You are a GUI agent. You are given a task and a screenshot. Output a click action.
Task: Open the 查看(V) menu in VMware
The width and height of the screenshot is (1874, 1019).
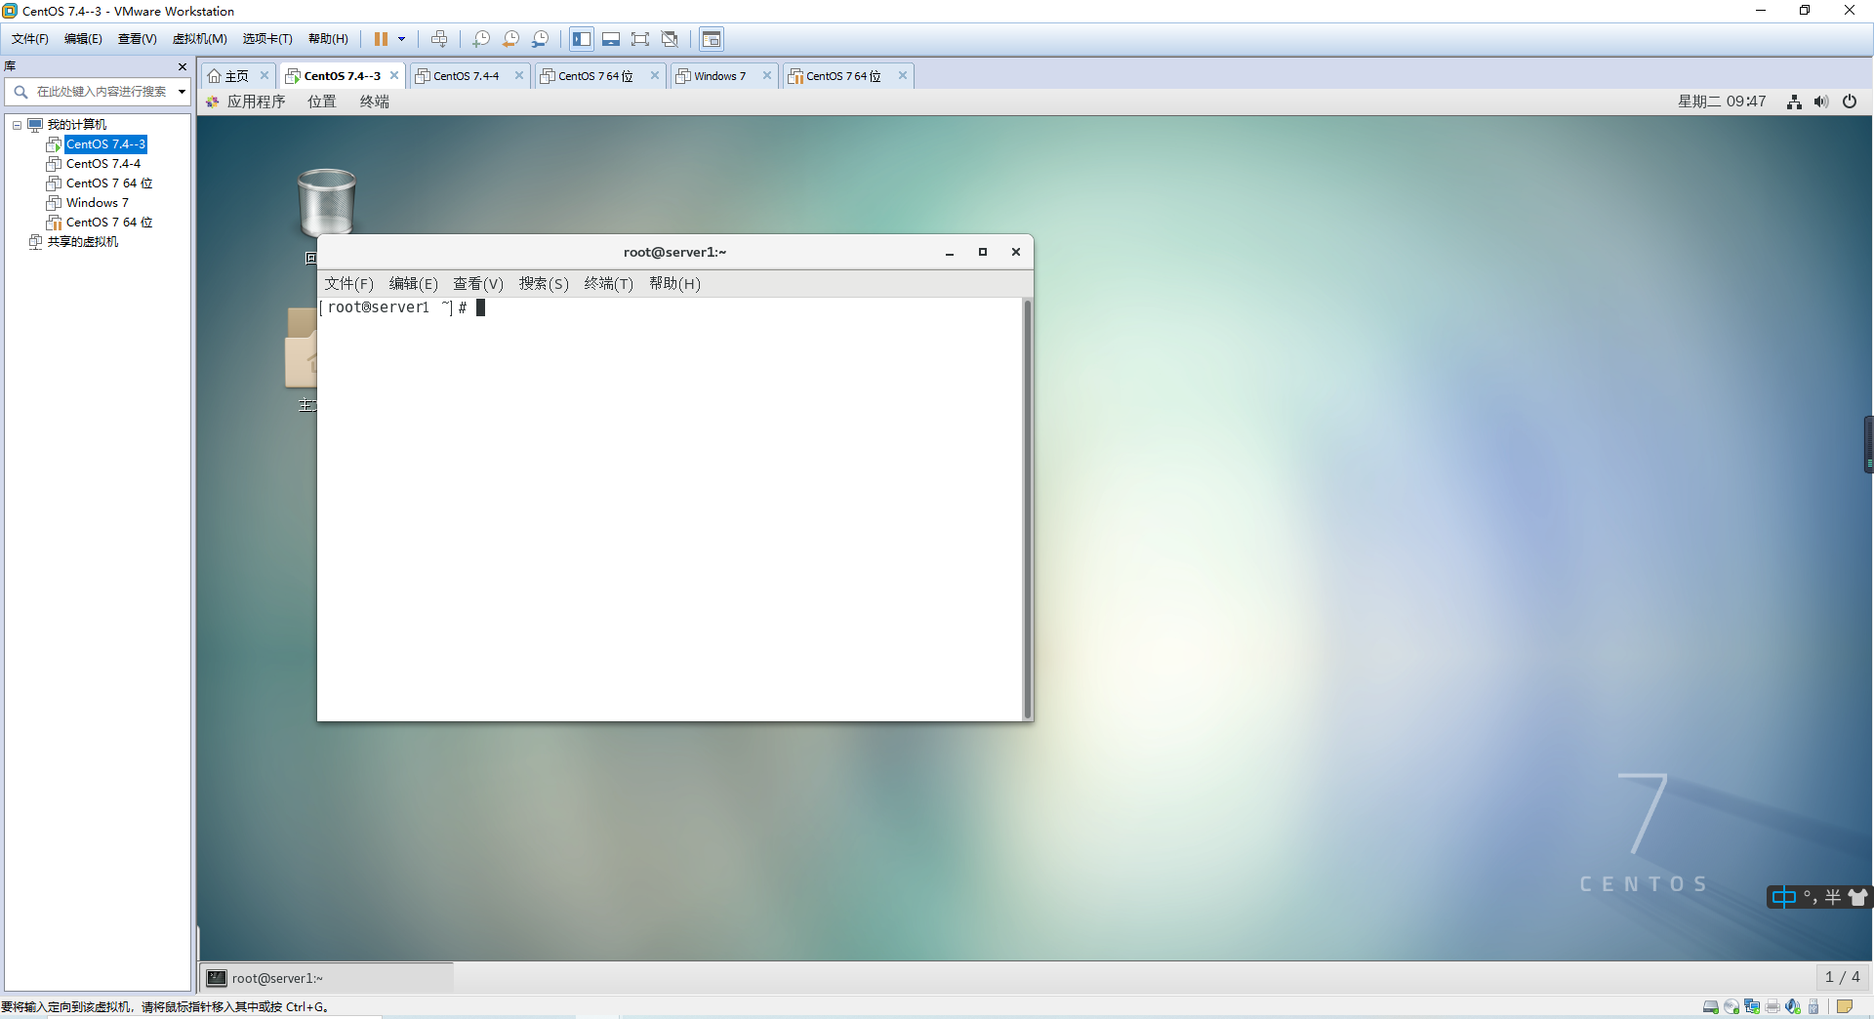click(x=138, y=39)
